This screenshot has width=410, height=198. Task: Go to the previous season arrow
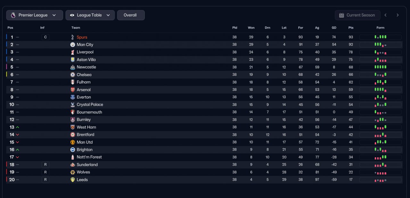click(x=386, y=15)
